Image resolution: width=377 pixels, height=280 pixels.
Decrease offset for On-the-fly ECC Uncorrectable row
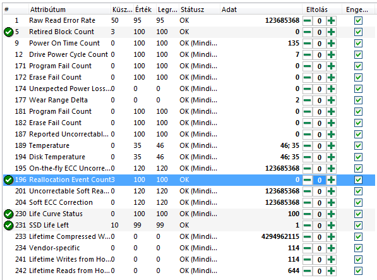(x=308, y=169)
